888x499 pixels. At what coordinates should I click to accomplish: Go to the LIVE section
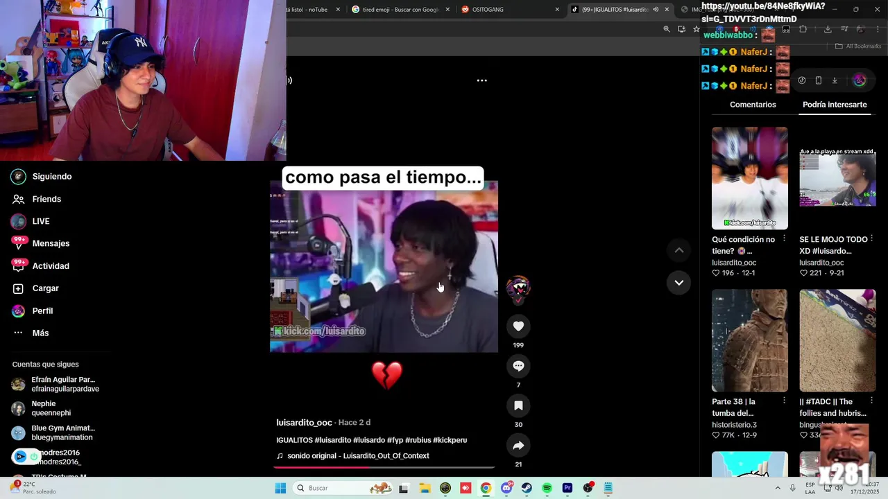[31, 221]
